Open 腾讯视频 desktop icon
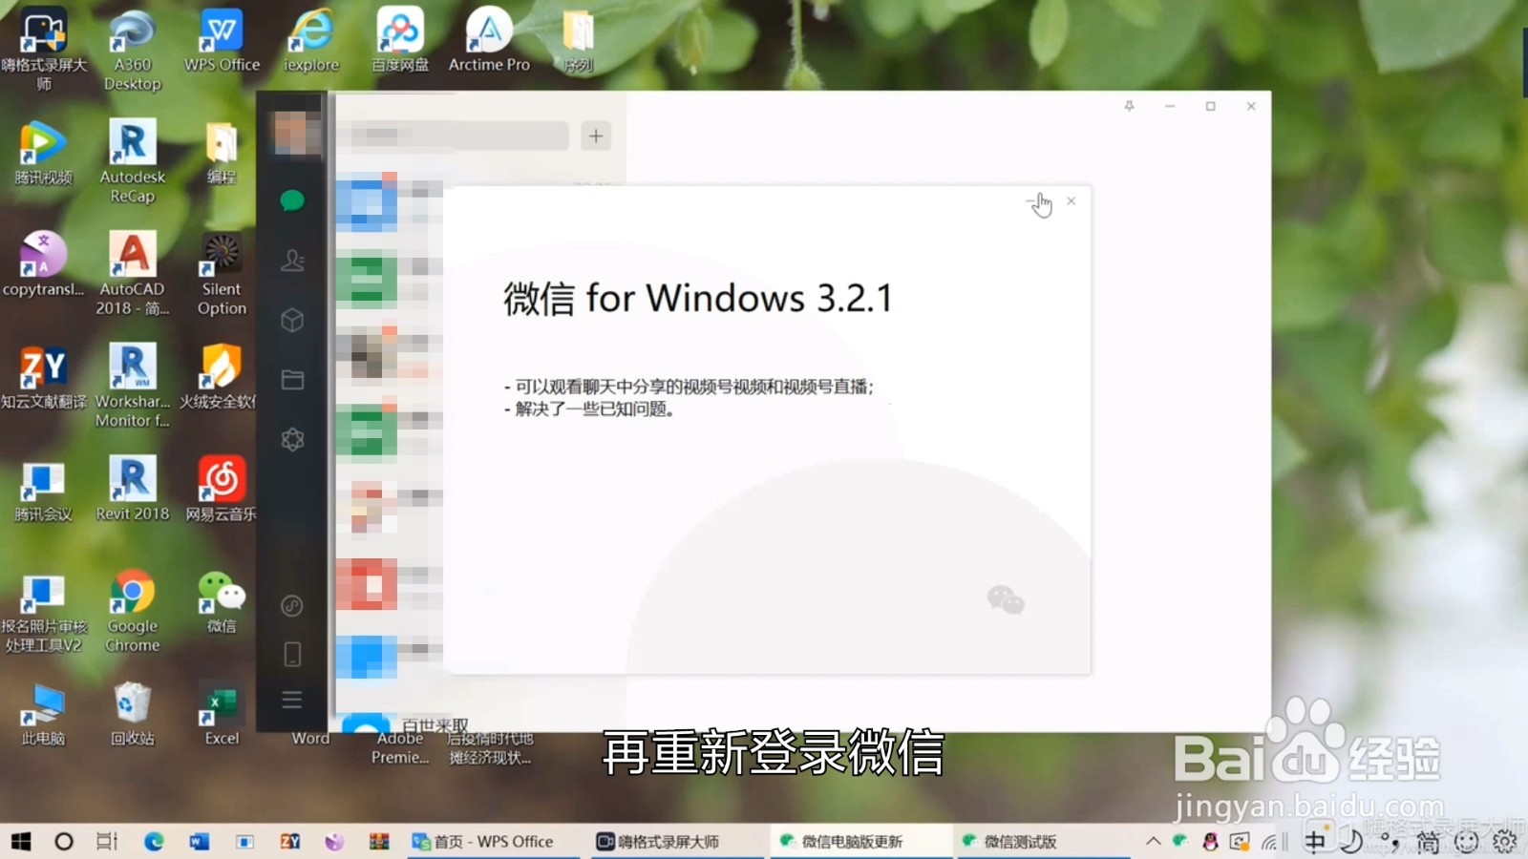The width and height of the screenshot is (1528, 859). pos(43,153)
